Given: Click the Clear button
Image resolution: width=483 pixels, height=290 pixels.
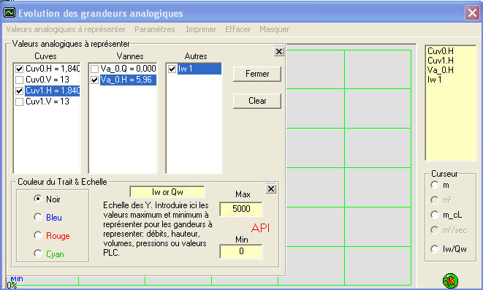Looking at the screenshot, I should click(x=257, y=101).
